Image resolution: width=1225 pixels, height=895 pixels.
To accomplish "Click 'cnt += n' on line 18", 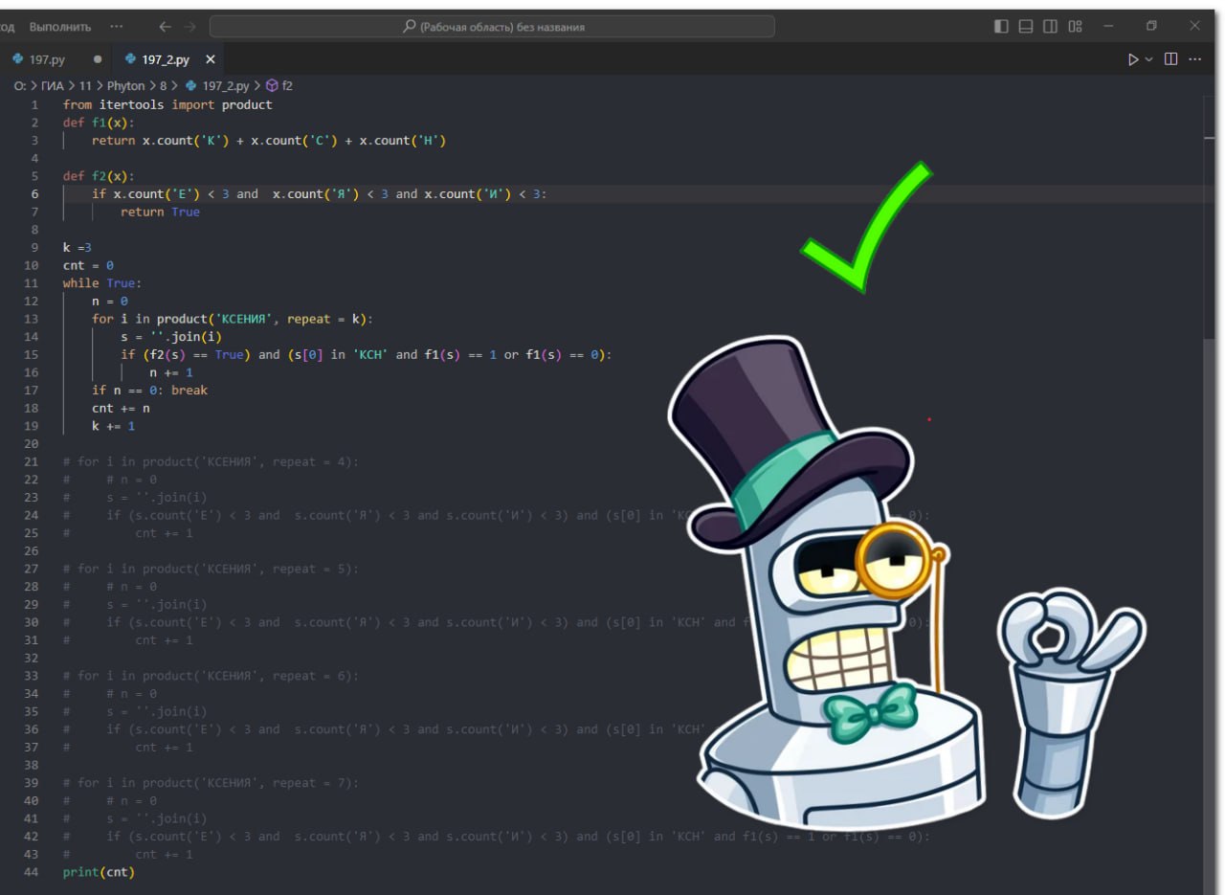I will coord(121,408).
